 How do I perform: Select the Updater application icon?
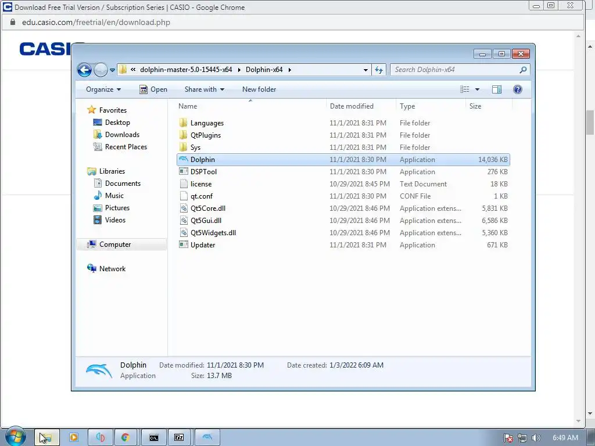[x=183, y=244]
